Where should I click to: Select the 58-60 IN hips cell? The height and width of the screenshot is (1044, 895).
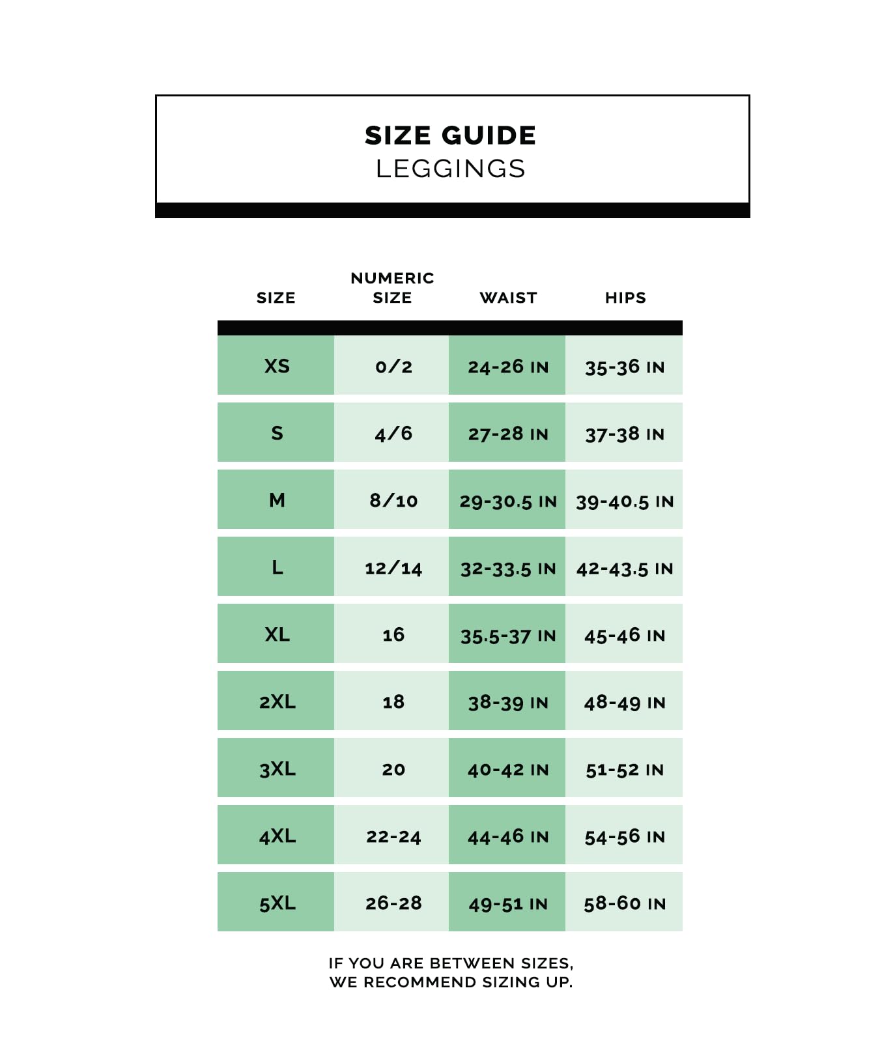(624, 903)
